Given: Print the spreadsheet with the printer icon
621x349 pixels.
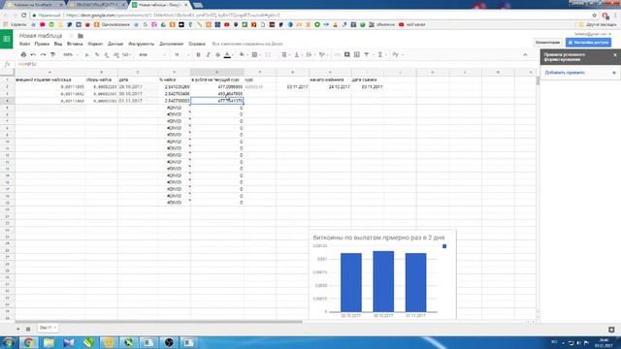Looking at the screenshot, I should pos(23,54).
